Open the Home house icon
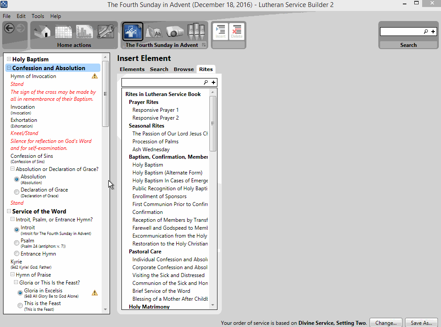The image size is (441, 327). point(43,32)
